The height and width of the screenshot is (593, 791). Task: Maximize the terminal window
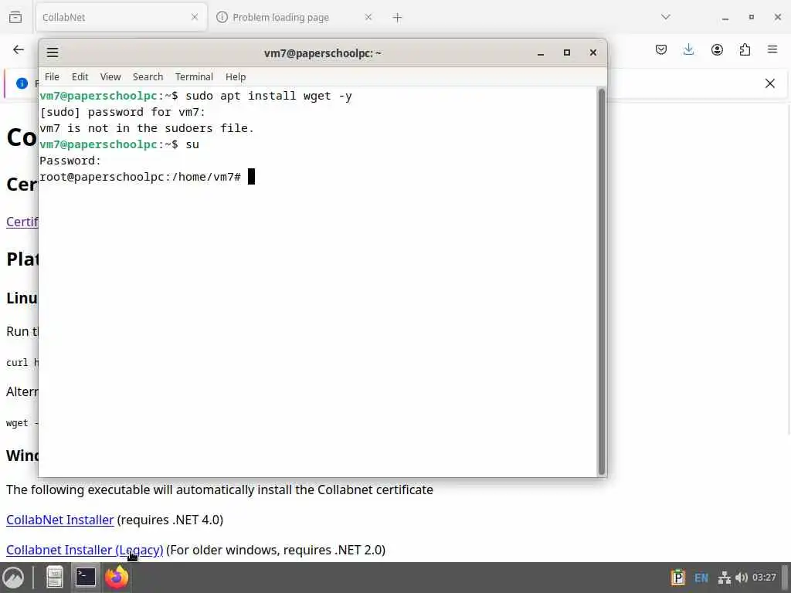coord(566,53)
